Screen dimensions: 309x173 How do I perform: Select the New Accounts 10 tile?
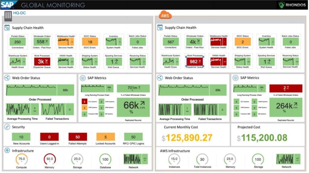click(x=21, y=137)
